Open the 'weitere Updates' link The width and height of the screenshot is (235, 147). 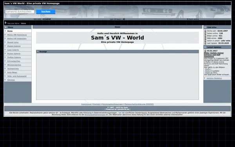coord(214,78)
